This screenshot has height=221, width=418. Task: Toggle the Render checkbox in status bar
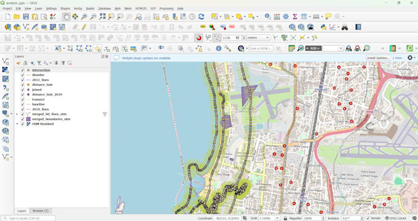(x=368, y=219)
